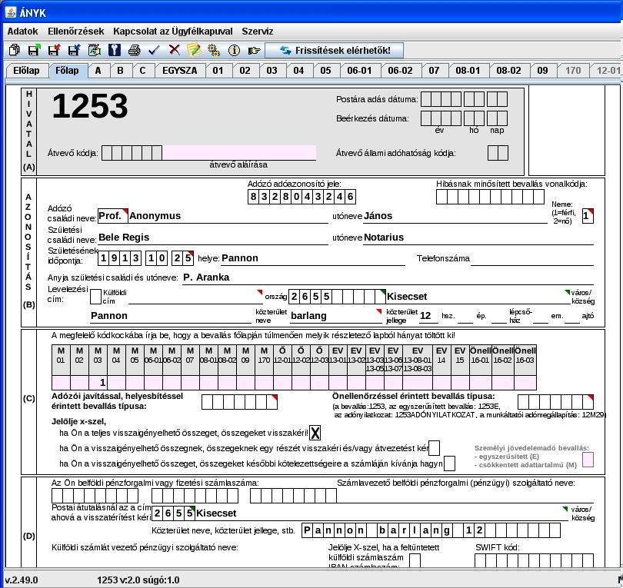
Task: Check the leave amount on account box
Action: click(x=449, y=463)
